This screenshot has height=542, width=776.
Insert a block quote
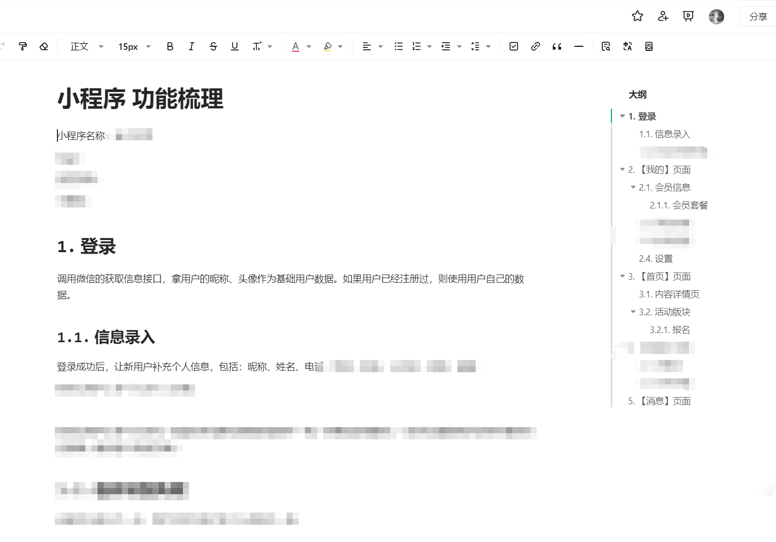coord(556,46)
